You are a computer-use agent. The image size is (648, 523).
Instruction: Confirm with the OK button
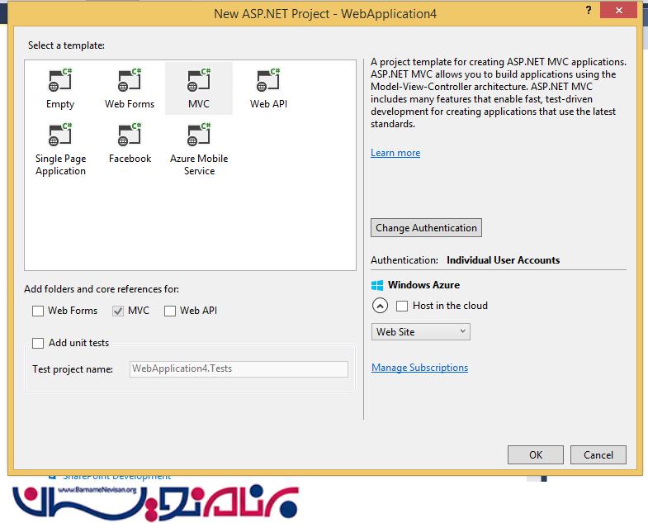536,455
